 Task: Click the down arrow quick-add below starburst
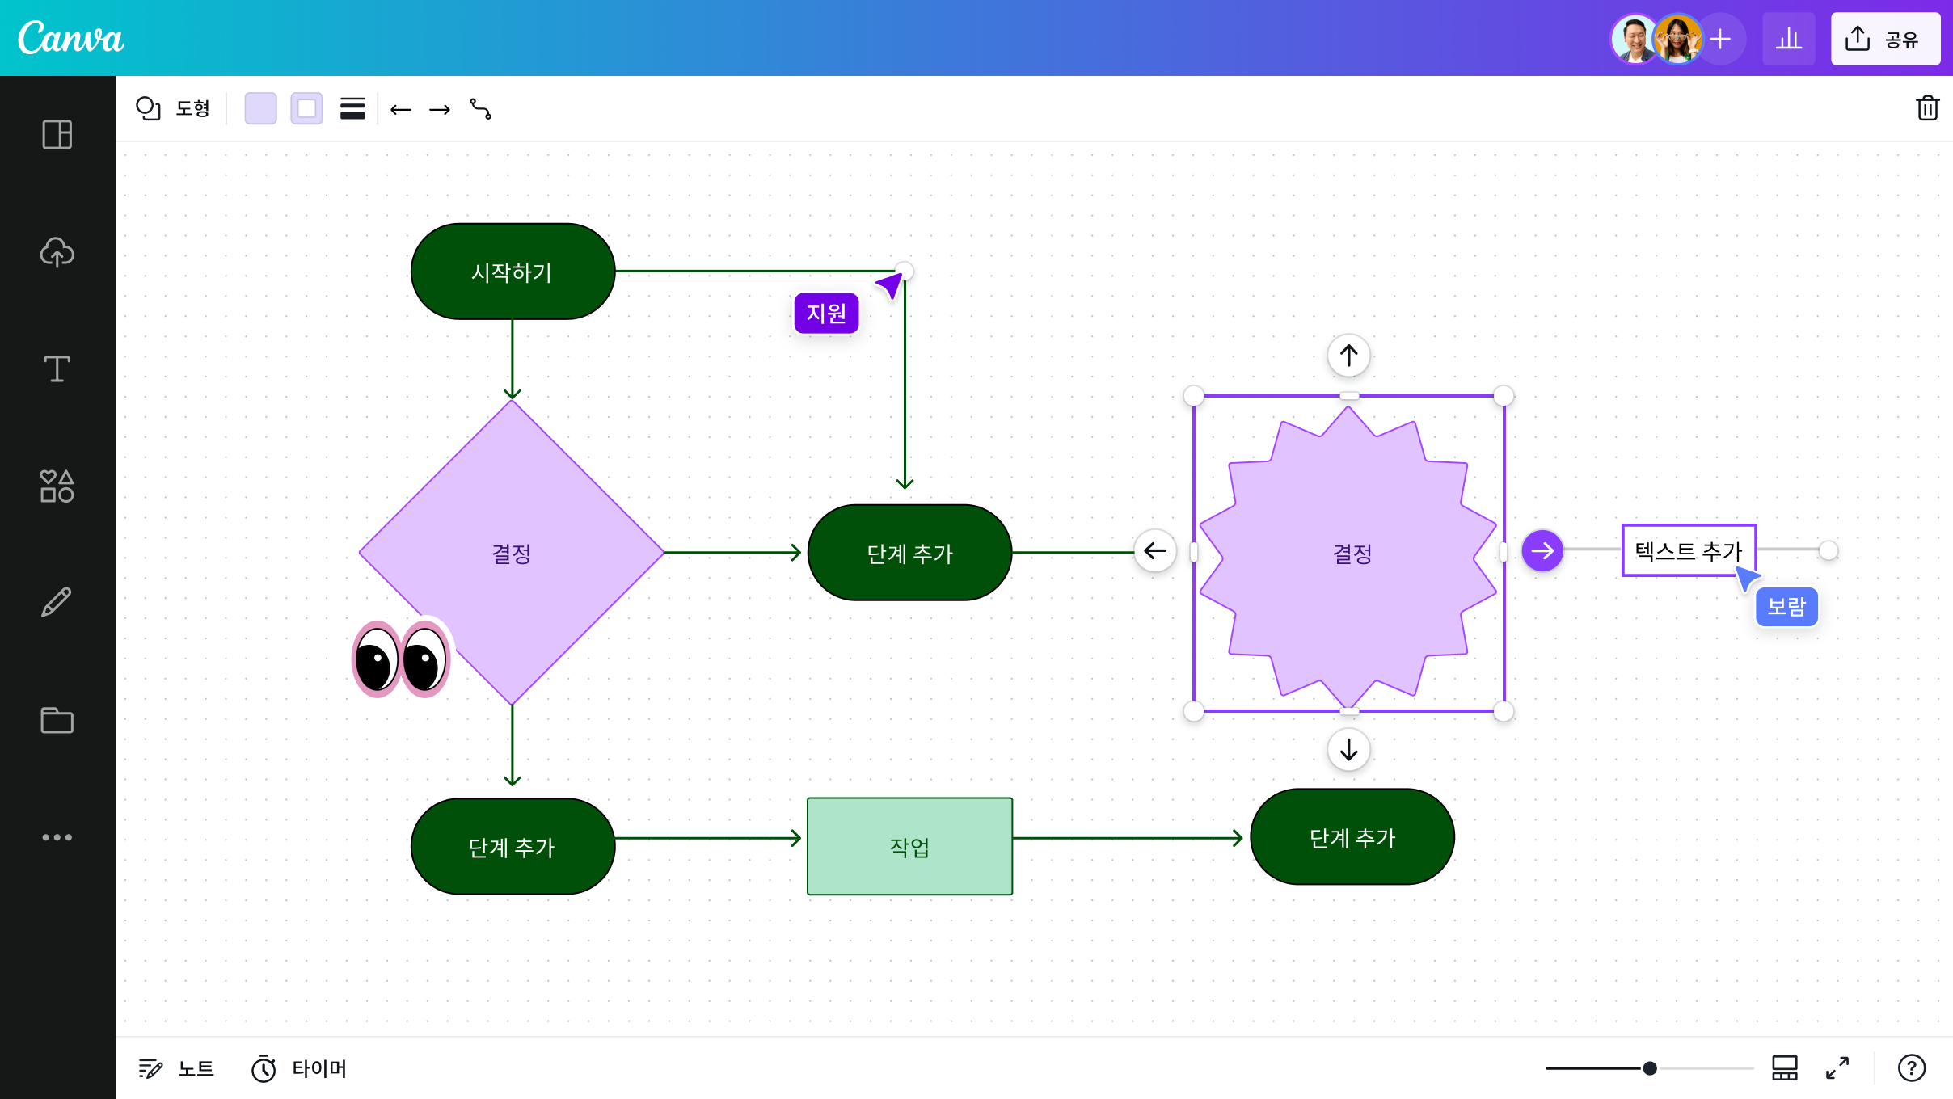1348,750
